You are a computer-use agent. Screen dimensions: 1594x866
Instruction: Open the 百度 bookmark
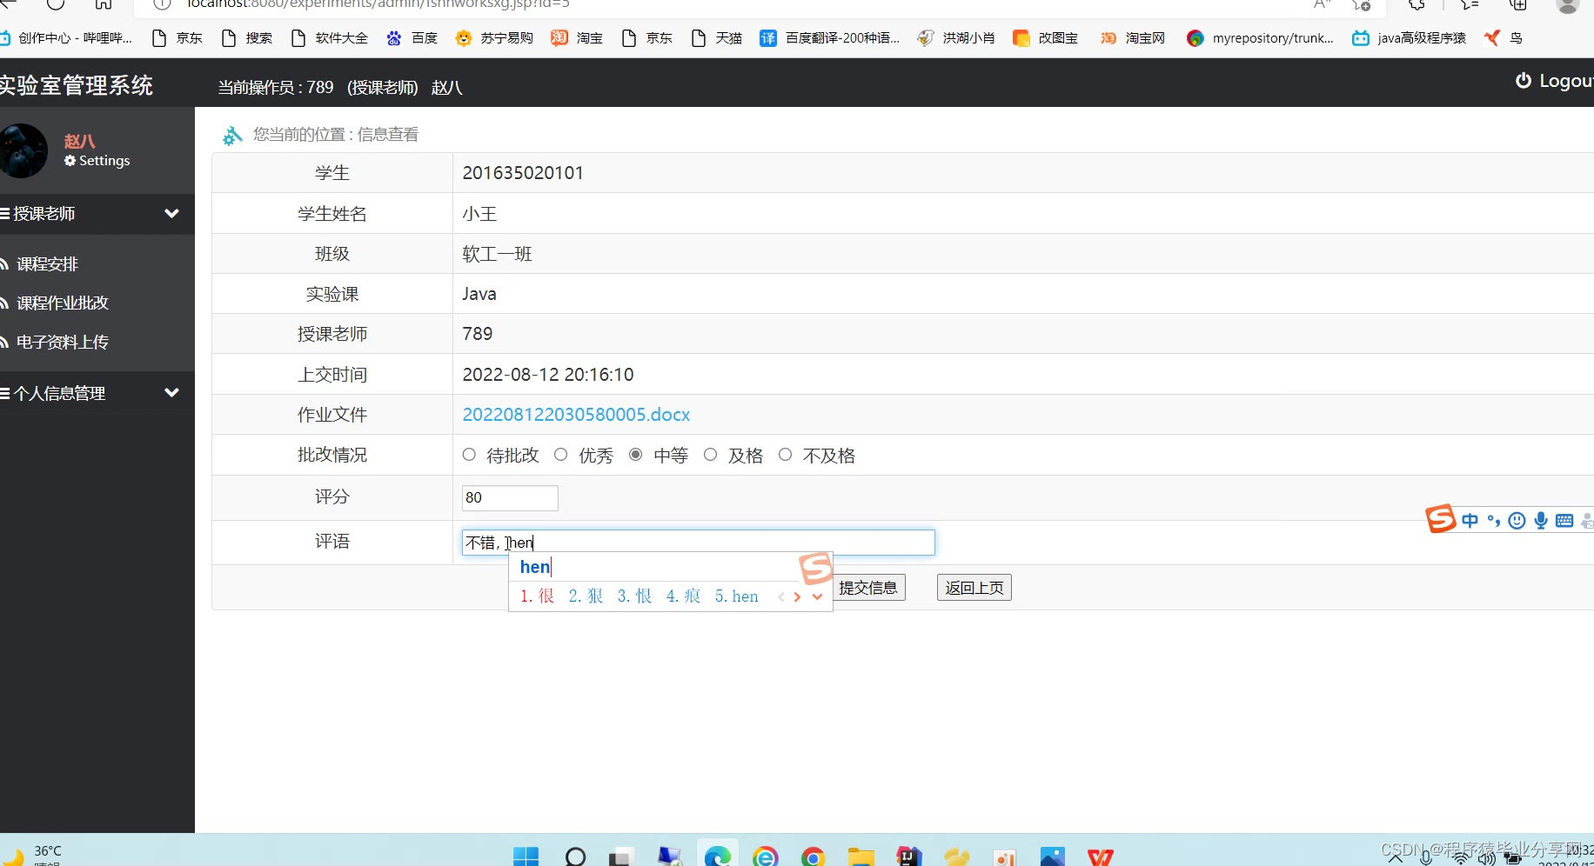pos(412,38)
